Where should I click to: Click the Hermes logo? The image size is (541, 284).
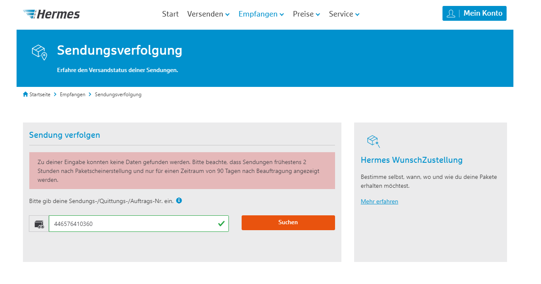[51, 14]
